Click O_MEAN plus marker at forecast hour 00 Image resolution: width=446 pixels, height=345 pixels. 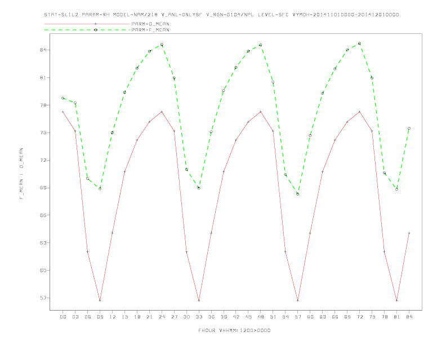[x=63, y=112]
